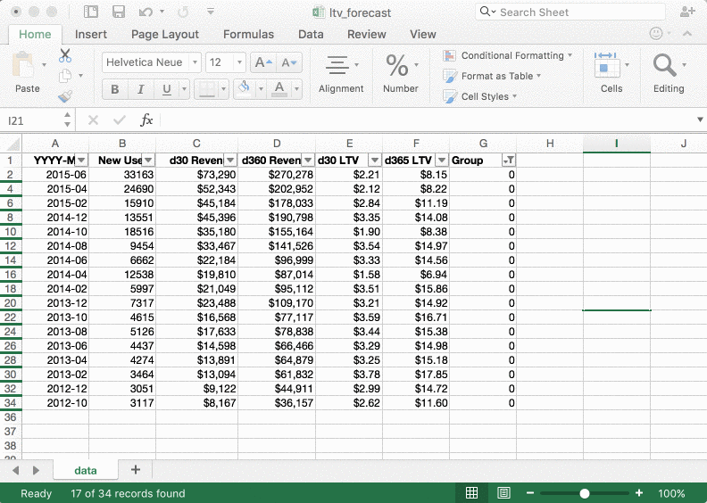Click the feedback smiley face icon
Viewport: 707px width, 503px height.
click(656, 33)
